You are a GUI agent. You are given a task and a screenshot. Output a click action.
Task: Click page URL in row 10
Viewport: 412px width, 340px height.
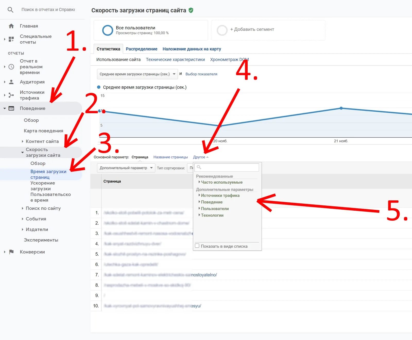click(152, 306)
